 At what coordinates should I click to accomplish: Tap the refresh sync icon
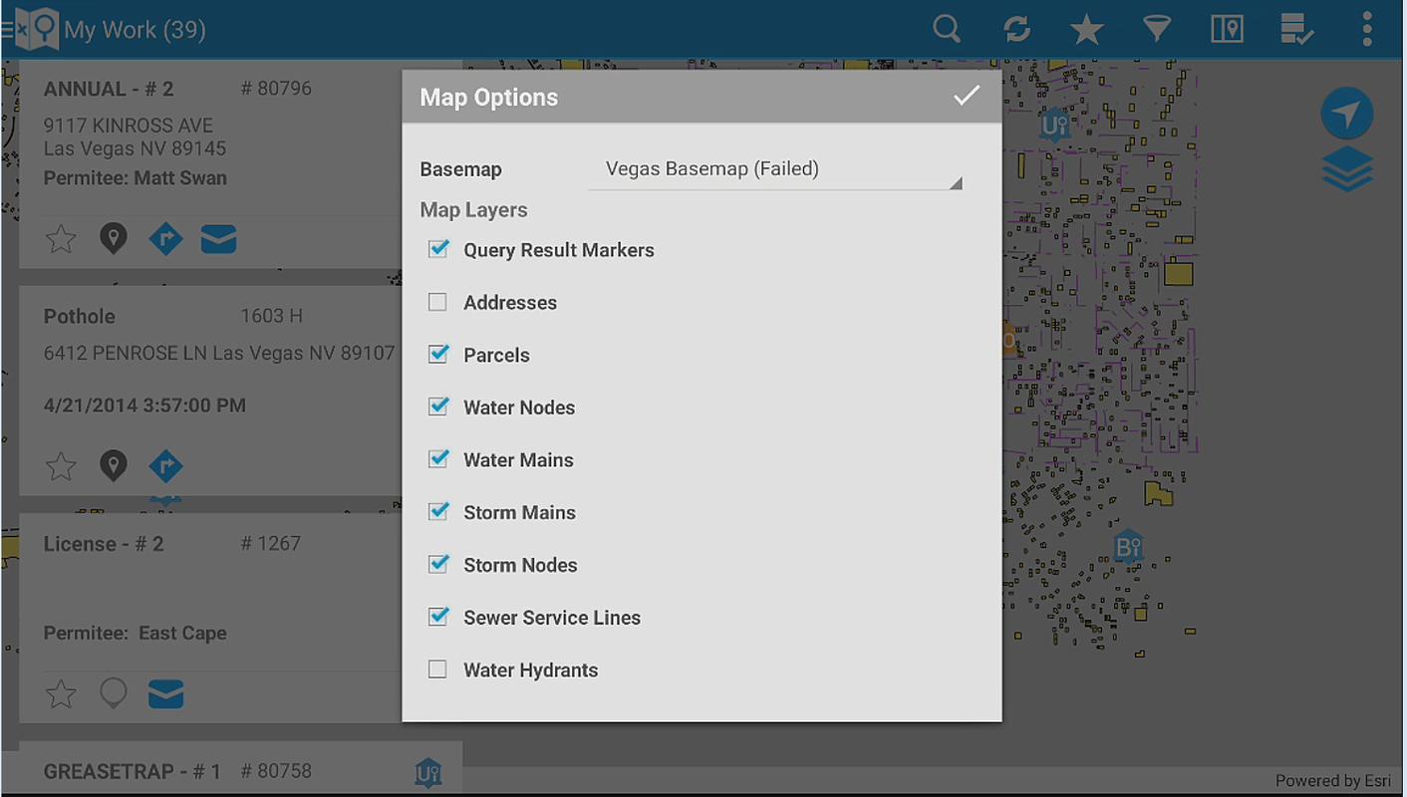click(1016, 29)
